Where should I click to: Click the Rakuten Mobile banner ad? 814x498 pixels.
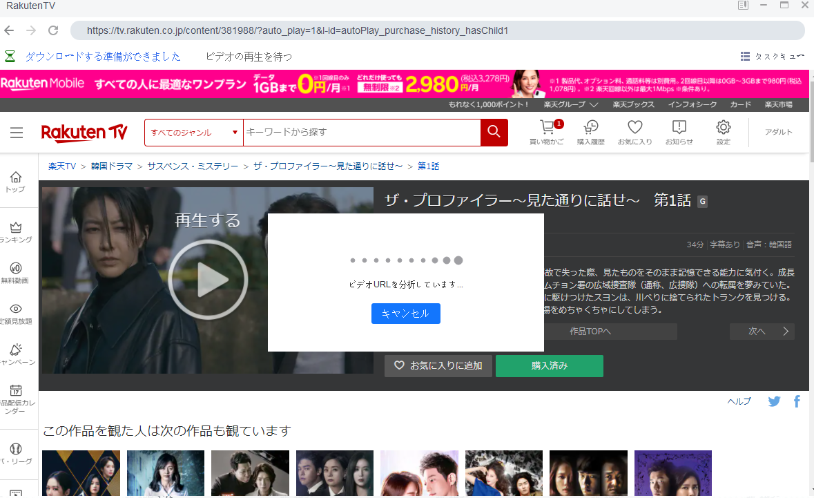[x=405, y=84]
